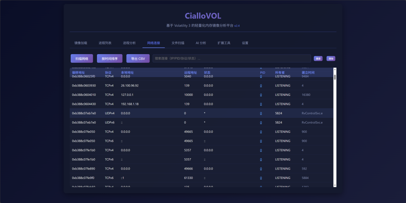Image resolution: width=406 pixels, height=203 pixels.
Task: Click 5824 in the UDPv4 row
Action: tap(279, 113)
